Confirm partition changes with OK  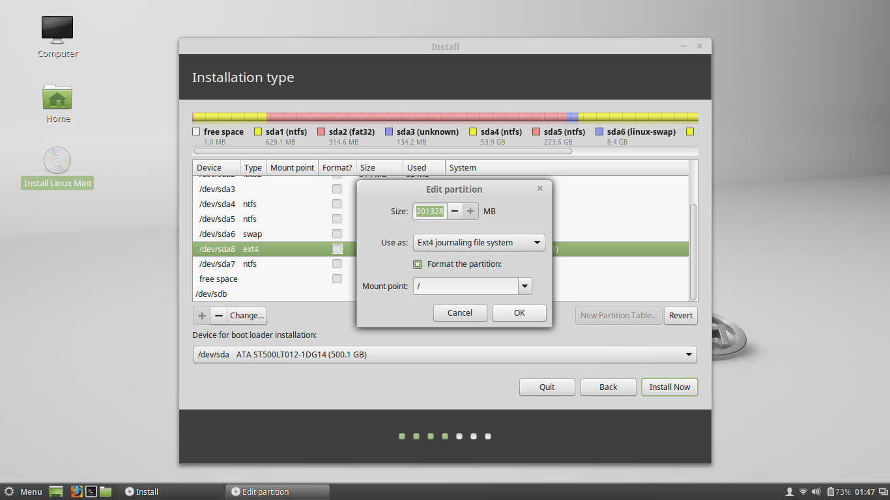pyautogui.click(x=519, y=312)
